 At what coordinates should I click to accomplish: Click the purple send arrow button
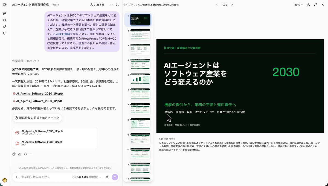coord(115,177)
